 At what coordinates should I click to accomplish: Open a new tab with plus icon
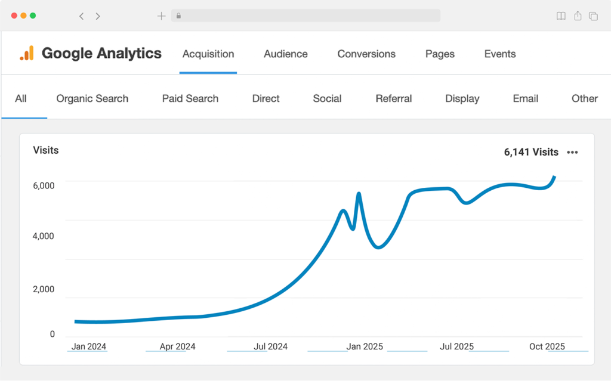(161, 16)
